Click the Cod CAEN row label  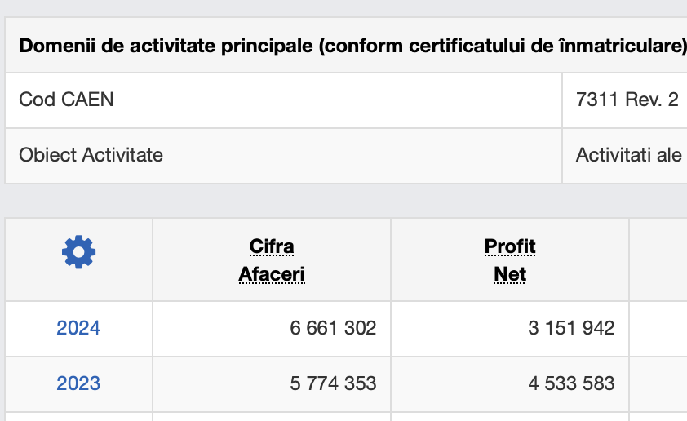pos(66,100)
